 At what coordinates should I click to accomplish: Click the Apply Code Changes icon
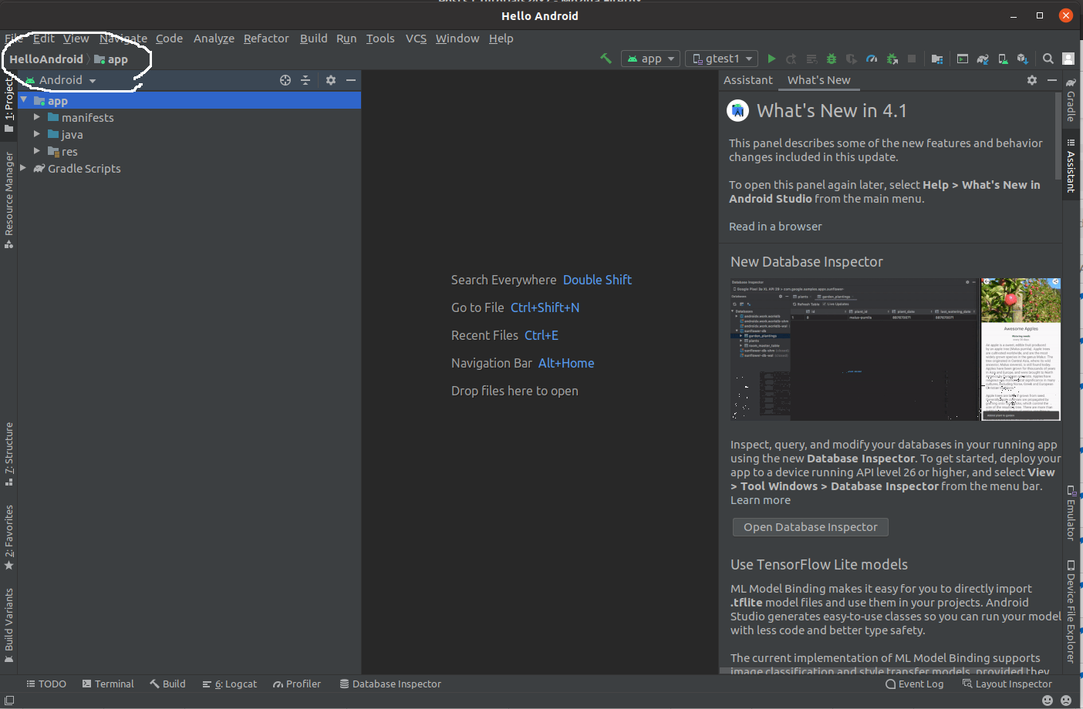[x=811, y=59]
